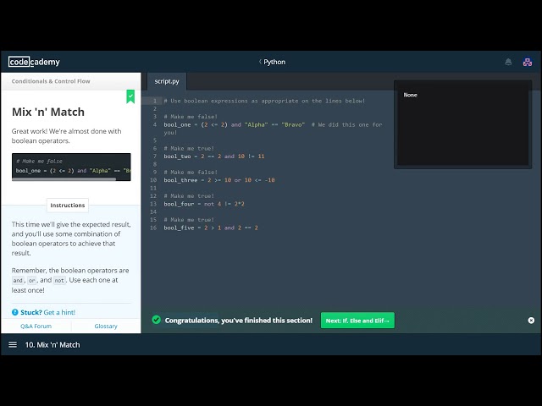Viewport: 542px width, 406px height.
Task: Click line number 1 in gutter
Action: 155,101
